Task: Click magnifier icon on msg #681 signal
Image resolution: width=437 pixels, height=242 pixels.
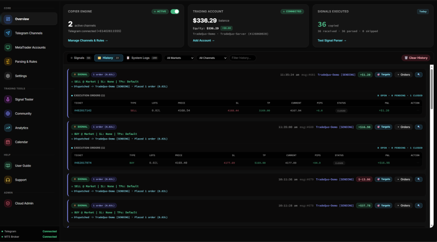Action: [x=419, y=75]
